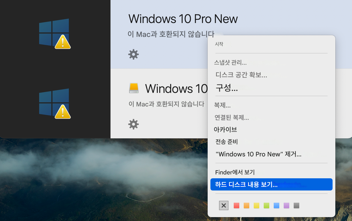
Task: Click the gear icon under Windows 10 Pro New
Action: 133,54
